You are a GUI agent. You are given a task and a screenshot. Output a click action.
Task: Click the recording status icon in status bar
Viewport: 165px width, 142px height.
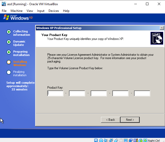point(130,140)
